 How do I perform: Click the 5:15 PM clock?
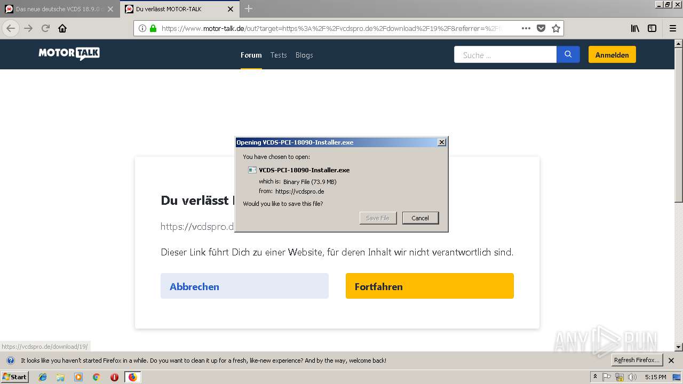tap(655, 377)
